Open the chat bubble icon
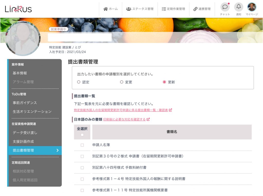This screenshot has width=263, height=196. pyautogui.click(x=225, y=7)
